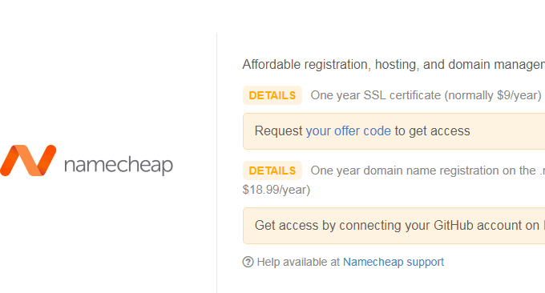545x293 pixels.
Task: Click the "Affordable registration, hosting" headline text
Action: click(394, 65)
